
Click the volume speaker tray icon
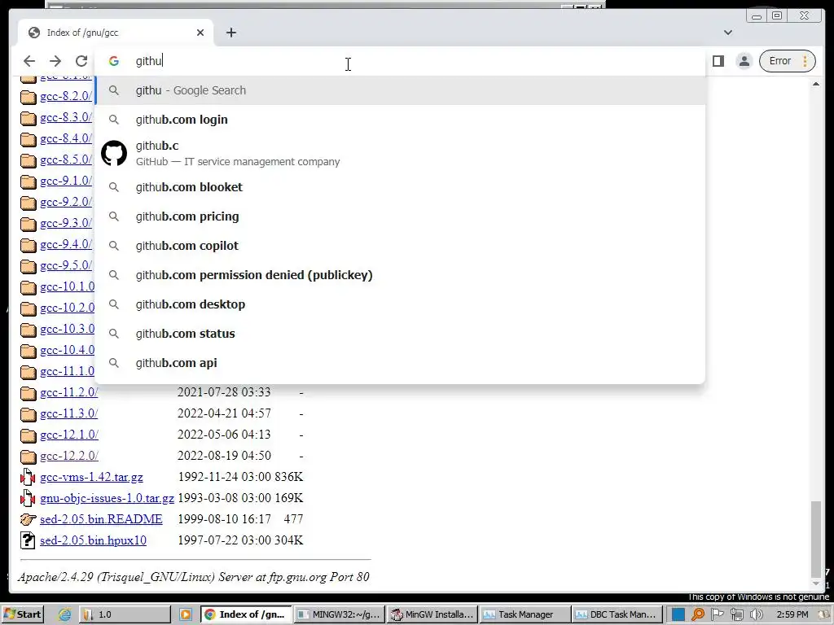tap(756, 614)
